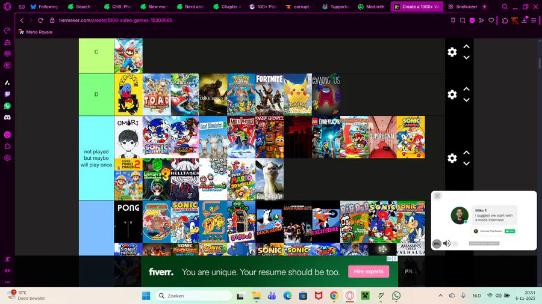Open GX Corner controller icon
Image resolution: width=542 pixels, height=304 pixels.
point(22,7)
